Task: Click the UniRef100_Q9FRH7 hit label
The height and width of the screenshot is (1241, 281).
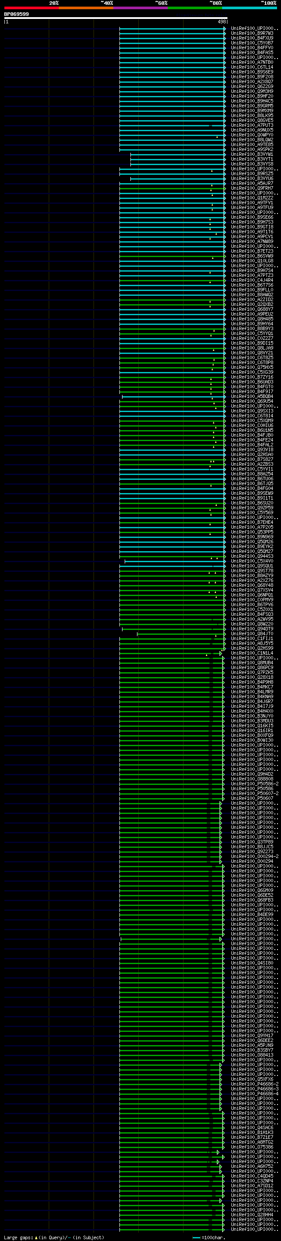Action: [252, 188]
